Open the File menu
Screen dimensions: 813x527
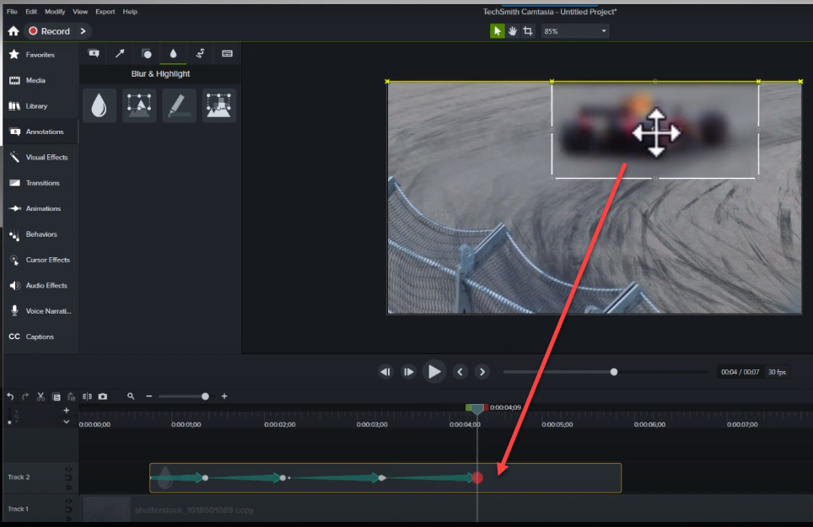point(12,12)
